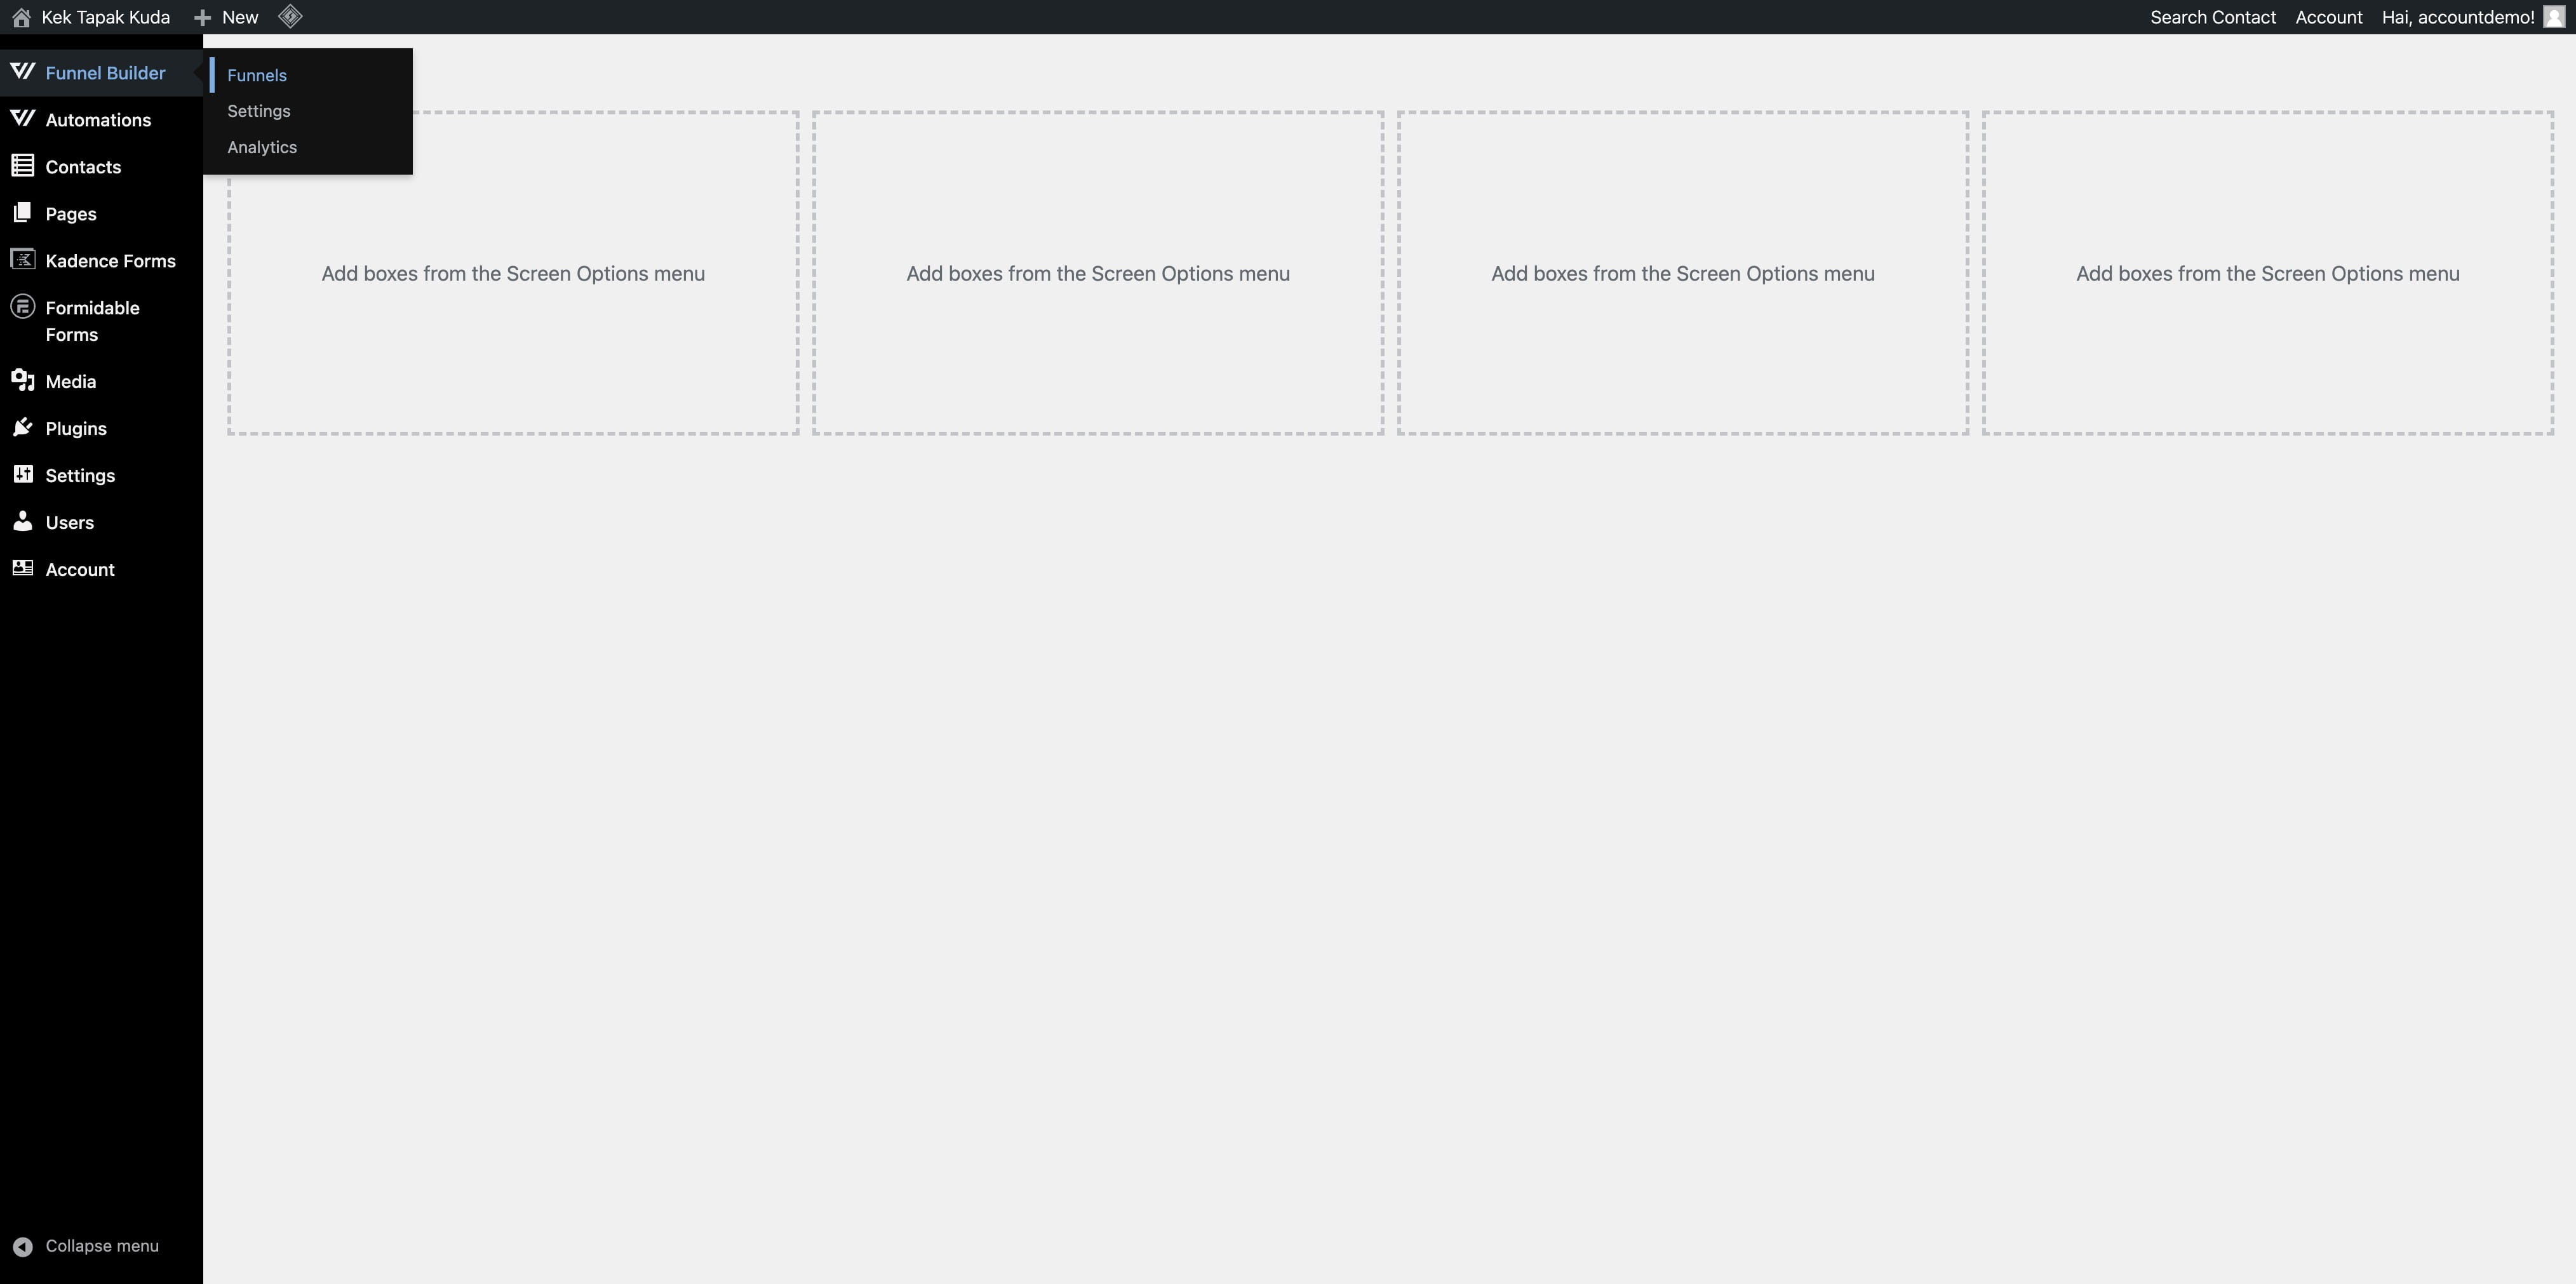Click the Account icon in sidebar

tap(23, 568)
